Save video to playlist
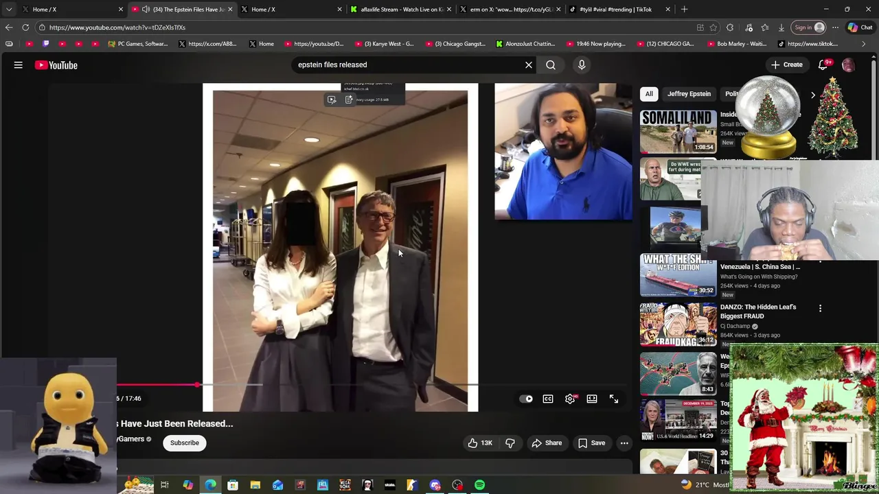 [x=592, y=443]
